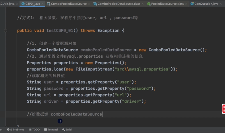225x133 pixels.
Task: Click the "driver" string in getProperty
Action: click(131, 101)
